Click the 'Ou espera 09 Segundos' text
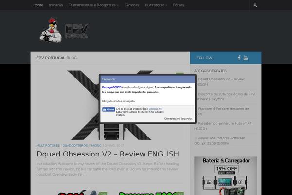 [x=179, y=119]
